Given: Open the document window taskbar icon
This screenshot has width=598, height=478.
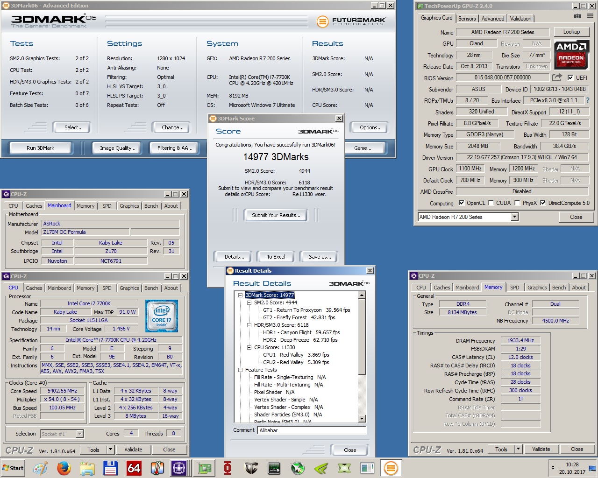Looking at the screenshot, I should [x=368, y=468].
